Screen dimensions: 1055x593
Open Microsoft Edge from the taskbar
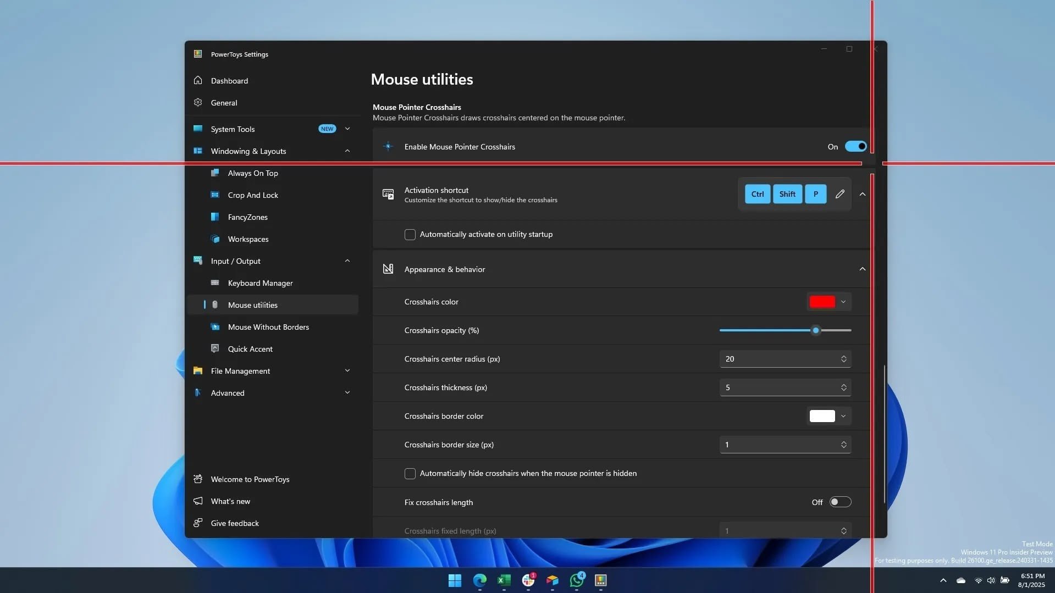tap(479, 580)
